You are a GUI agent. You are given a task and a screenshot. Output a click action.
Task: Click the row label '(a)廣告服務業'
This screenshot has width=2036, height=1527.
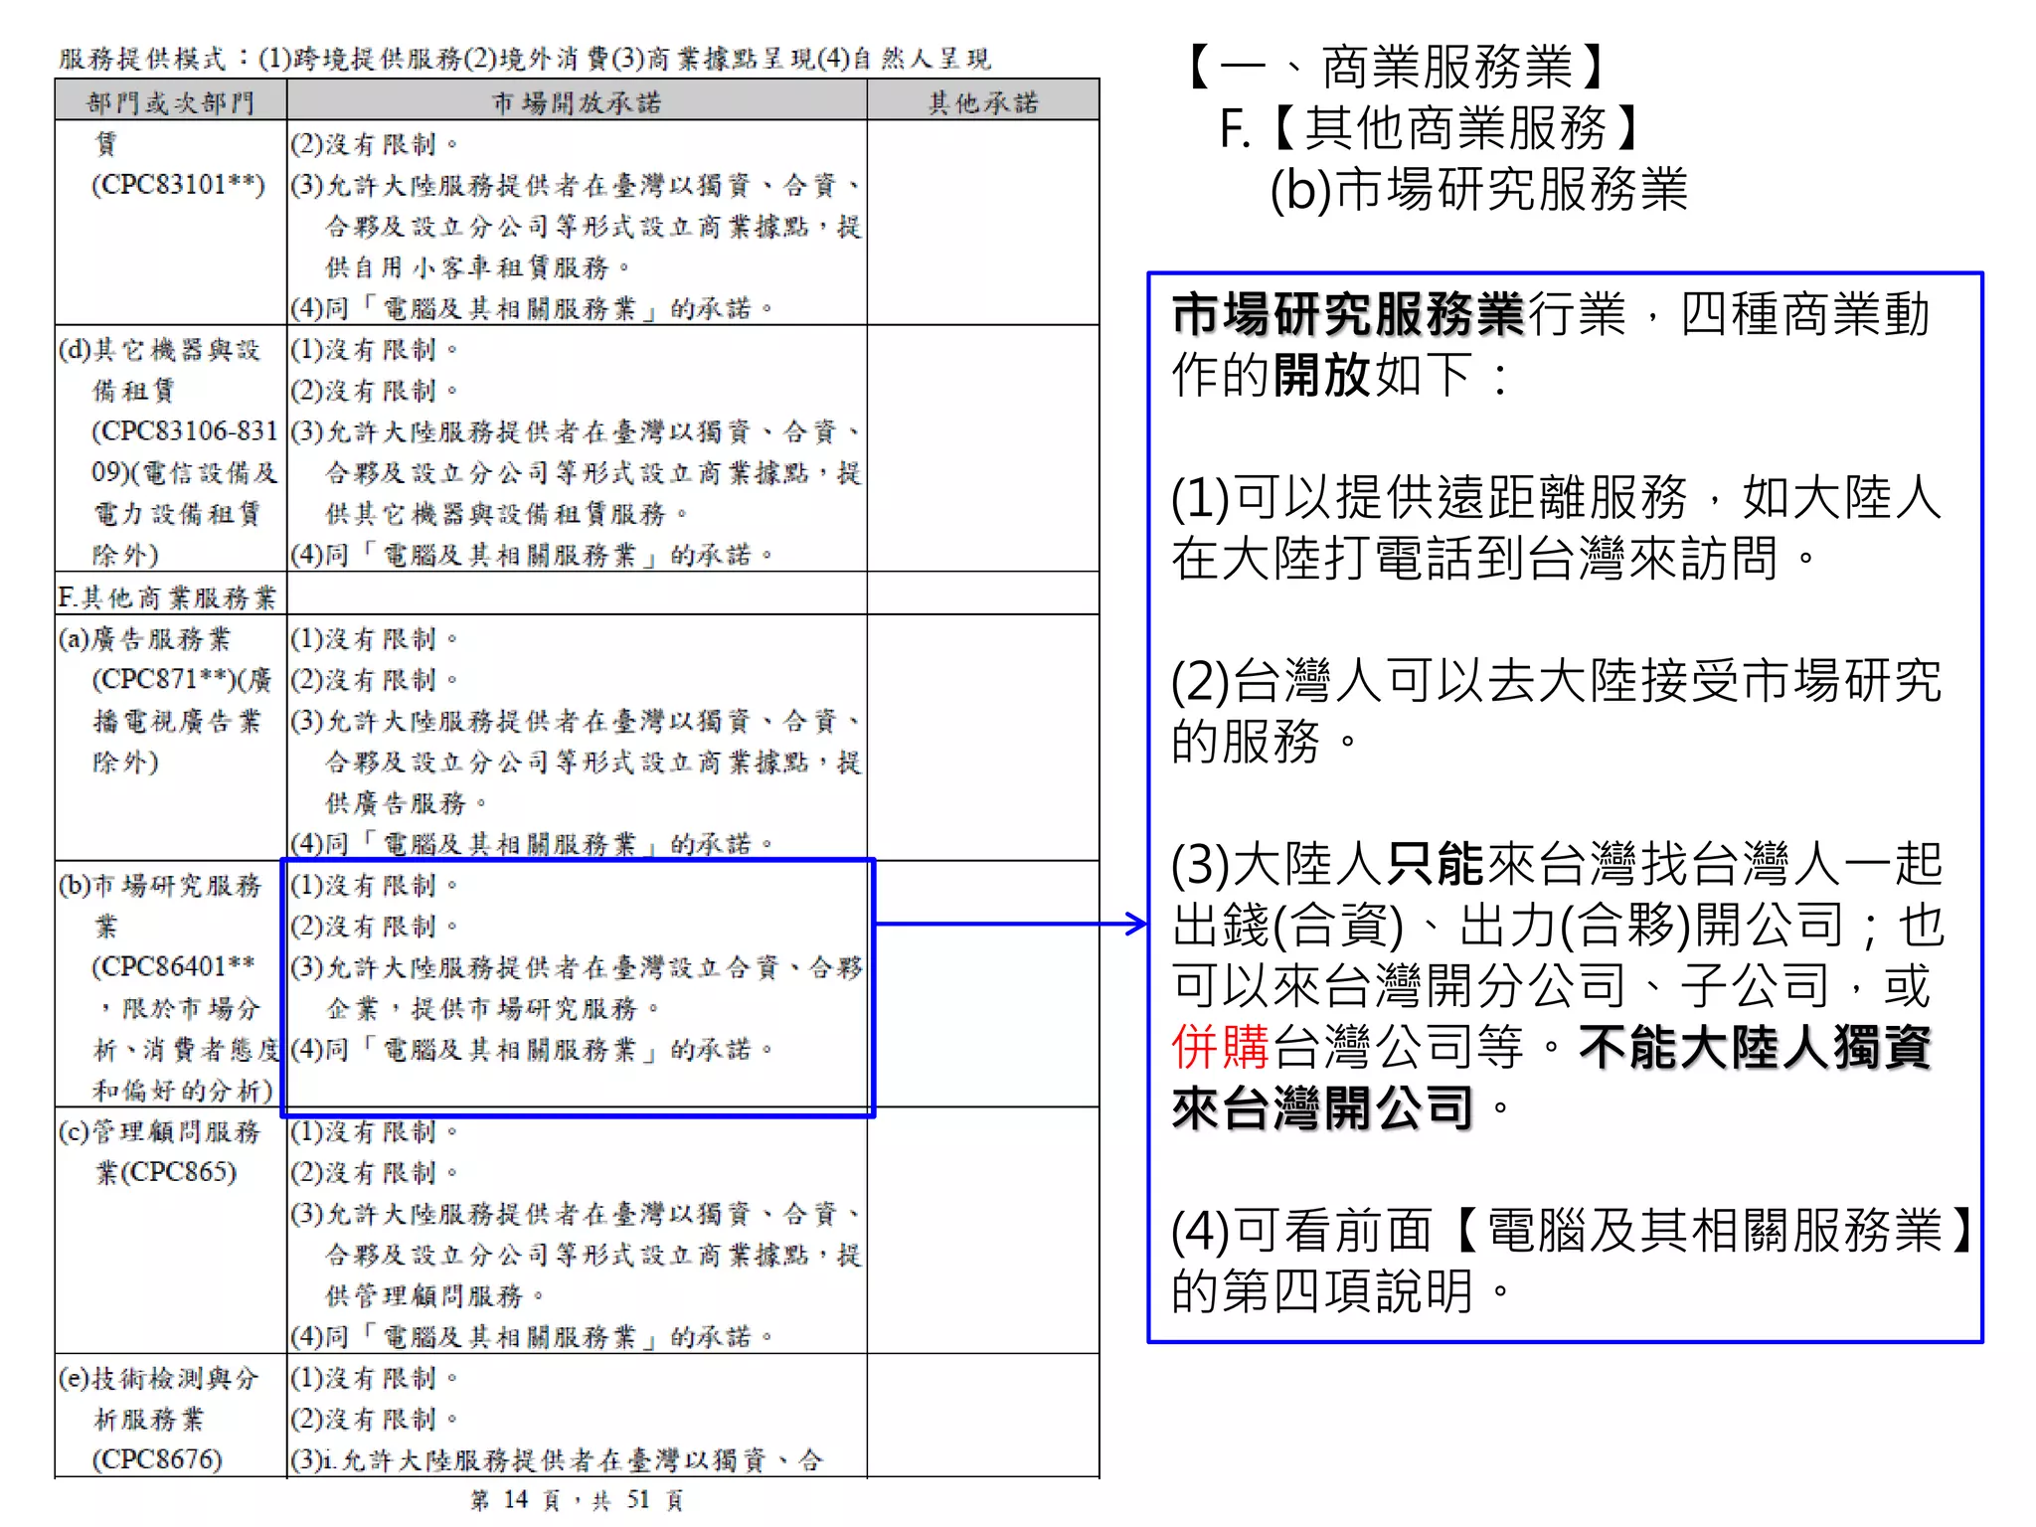(144, 638)
